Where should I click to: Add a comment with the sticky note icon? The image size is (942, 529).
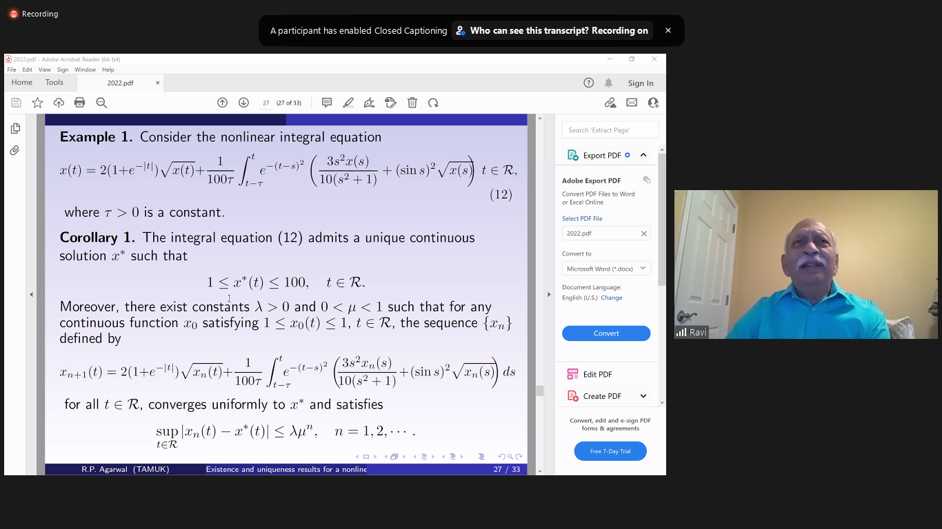327,103
